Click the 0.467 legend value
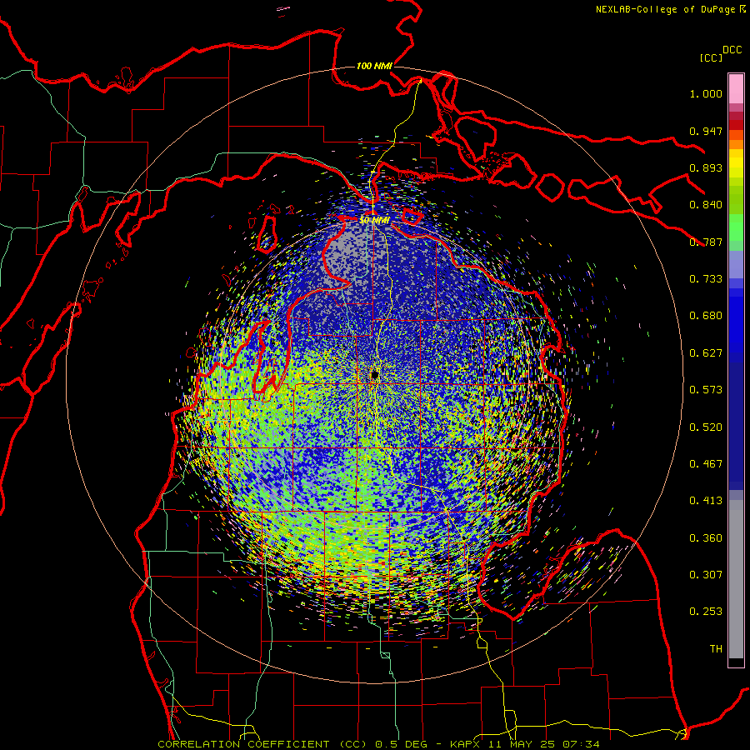This screenshot has height=750, width=750. pos(706,464)
